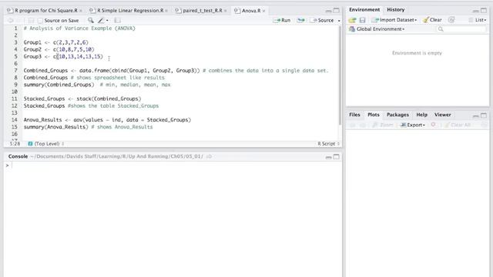Screen dimensions: 493x277
Task: Close the R program for Chi Square.R tab
Action: (80, 11)
